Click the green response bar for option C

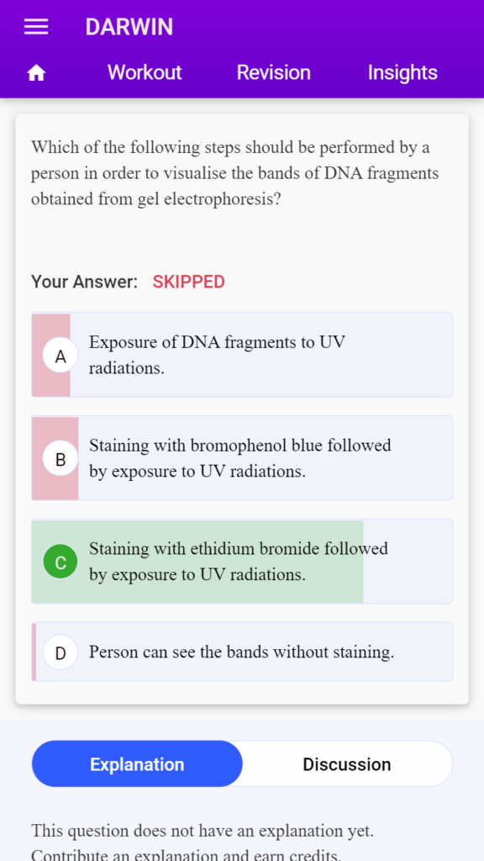point(197,561)
